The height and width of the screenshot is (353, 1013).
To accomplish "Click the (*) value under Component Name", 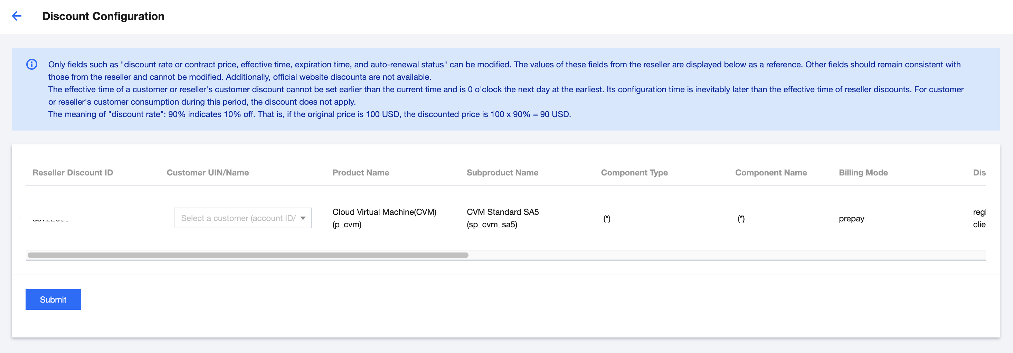I will click(x=741, y=219).
